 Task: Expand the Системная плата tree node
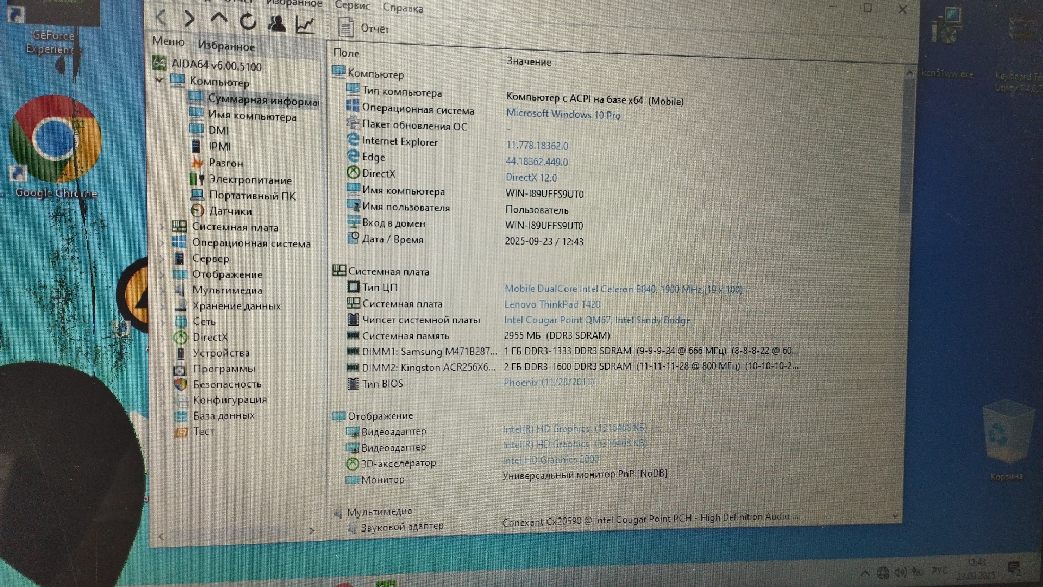162,227
